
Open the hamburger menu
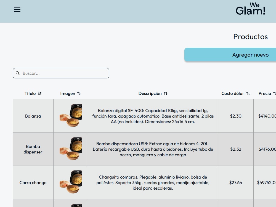pos(17,9)
